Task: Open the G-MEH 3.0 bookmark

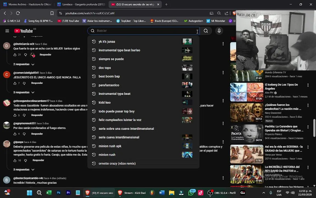Action: (x=12, y=21)
